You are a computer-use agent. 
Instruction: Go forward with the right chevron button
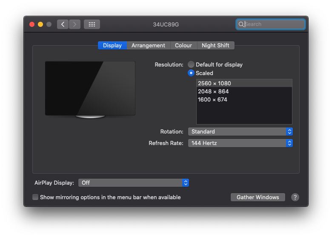pyautogui.click(x=74, y=24)
